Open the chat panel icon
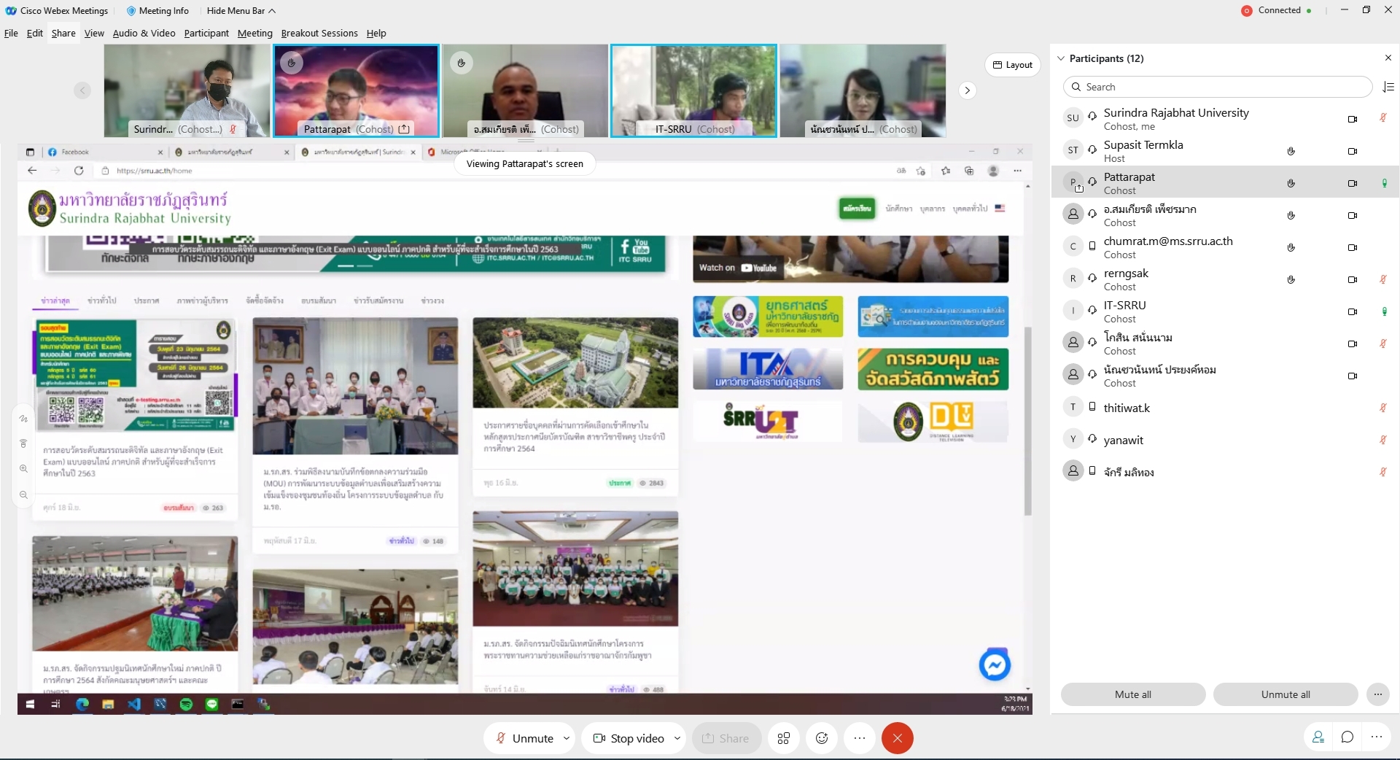Viewport: 1400px width, 760px height. [x=1347, y=737]
